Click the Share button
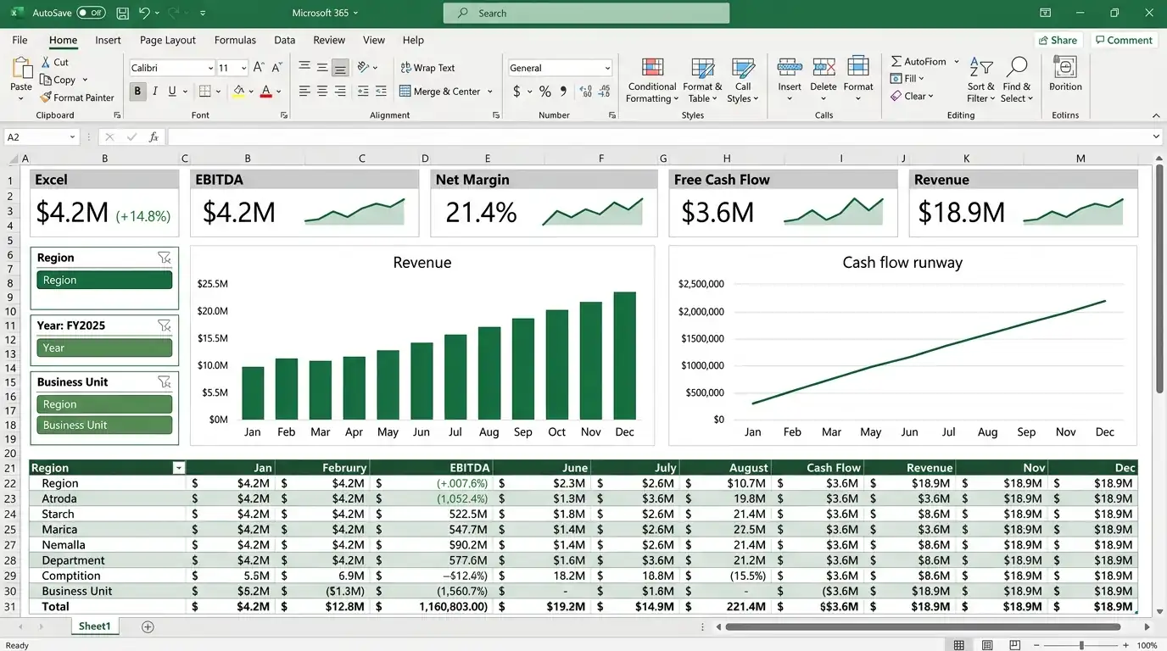This screenshot has height=651, width=1167. click(1058, 40)
